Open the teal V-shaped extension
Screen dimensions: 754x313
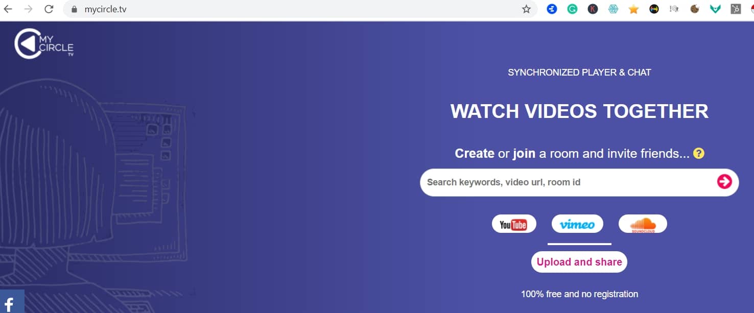[x=715, y=9]
